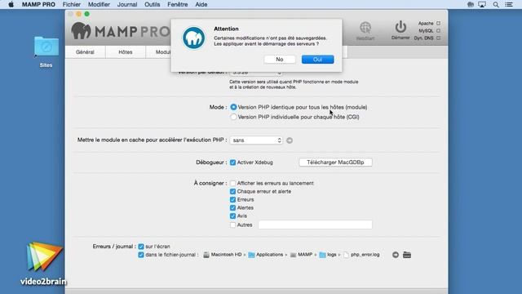
Task: Open Notification Center in menu bar
Action: (509, 4)
